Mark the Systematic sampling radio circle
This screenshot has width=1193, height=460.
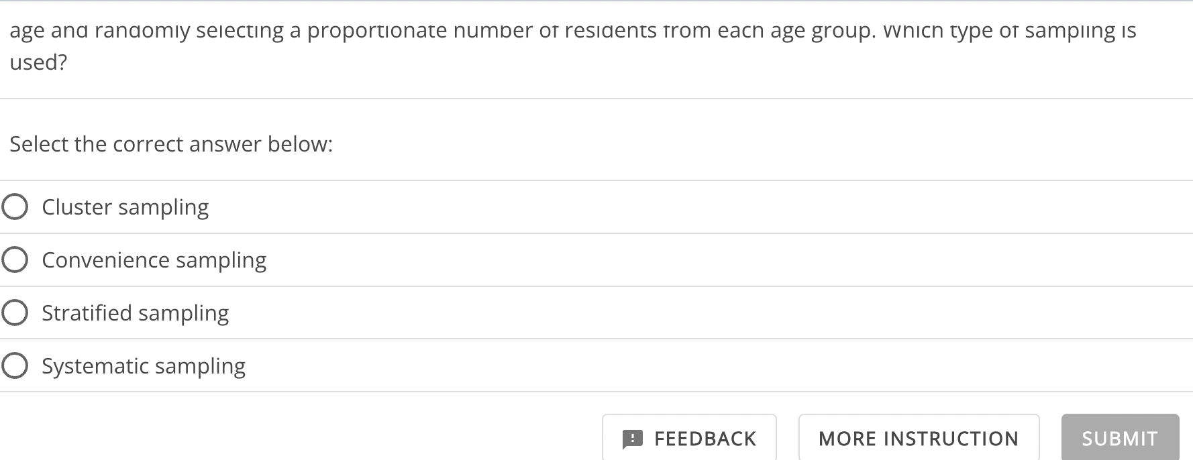tap(14, 365)
